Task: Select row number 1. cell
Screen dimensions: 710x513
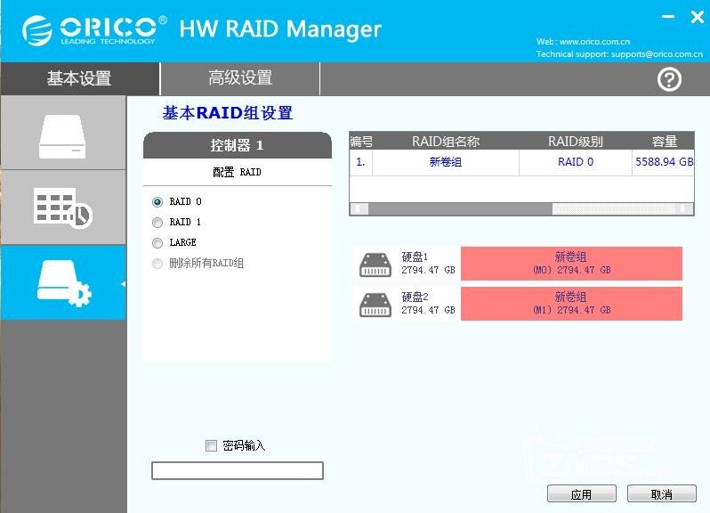Action: pos(361,162)
